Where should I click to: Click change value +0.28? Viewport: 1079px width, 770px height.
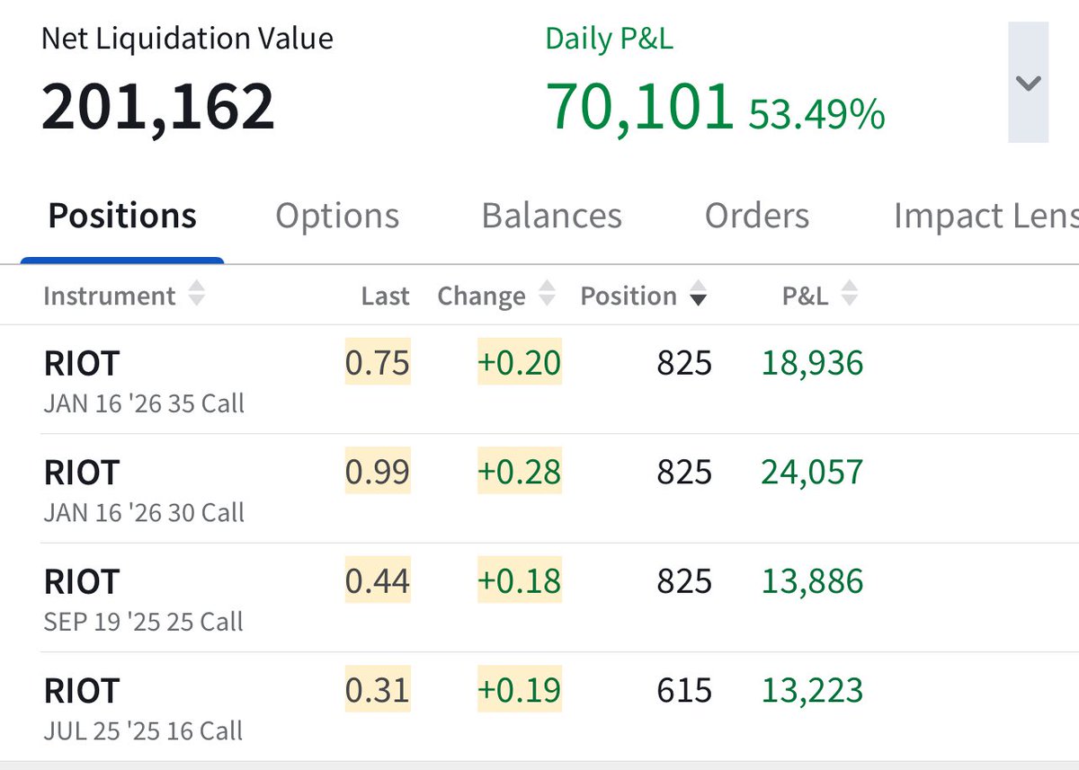[519, 472]
